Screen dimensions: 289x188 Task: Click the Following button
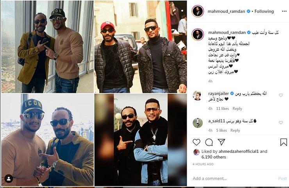(x=264, y=11)
